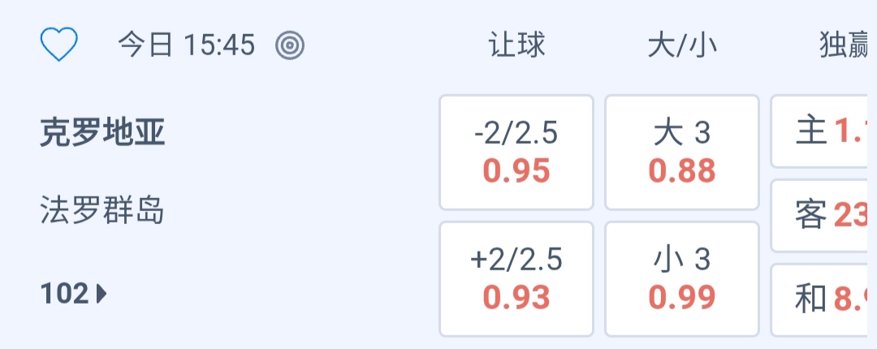The image size is (877, 349).
Task: Click the red 0.95 odds value
Action: 516,171
